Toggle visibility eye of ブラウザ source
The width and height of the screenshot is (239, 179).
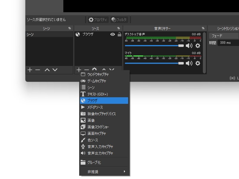tap(113, 34)
